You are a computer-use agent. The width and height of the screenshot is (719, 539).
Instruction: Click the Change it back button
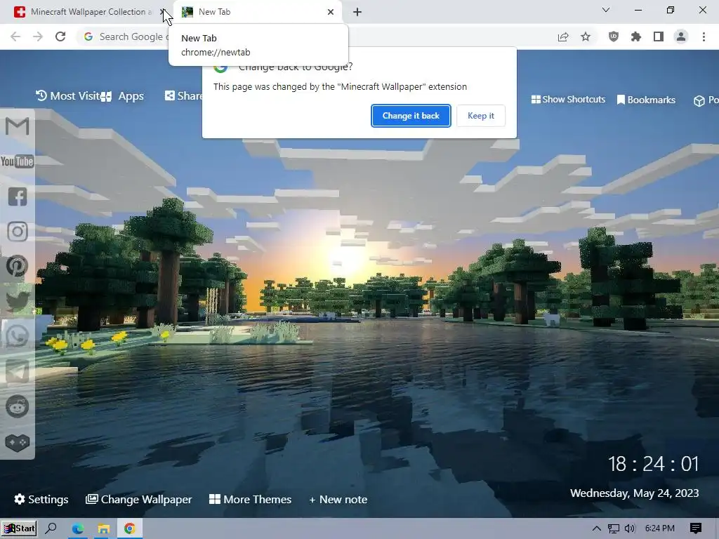(411, 116)
